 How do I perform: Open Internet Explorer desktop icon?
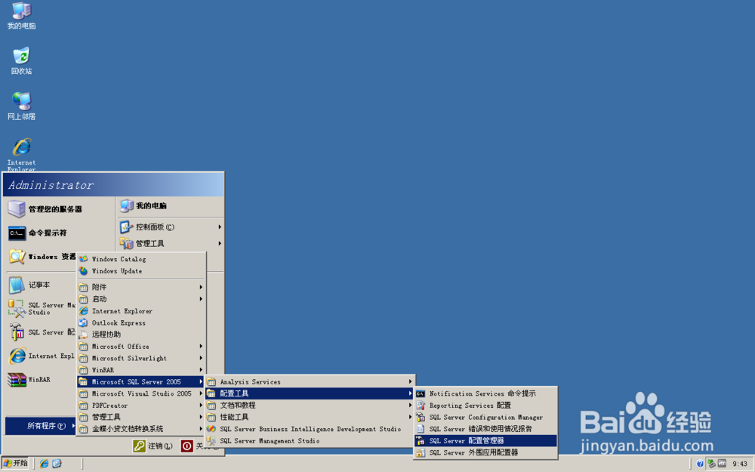point(21,154)
